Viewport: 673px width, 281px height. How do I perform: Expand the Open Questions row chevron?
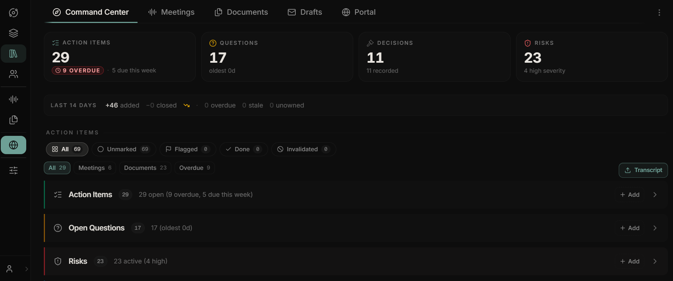[655, 228]
